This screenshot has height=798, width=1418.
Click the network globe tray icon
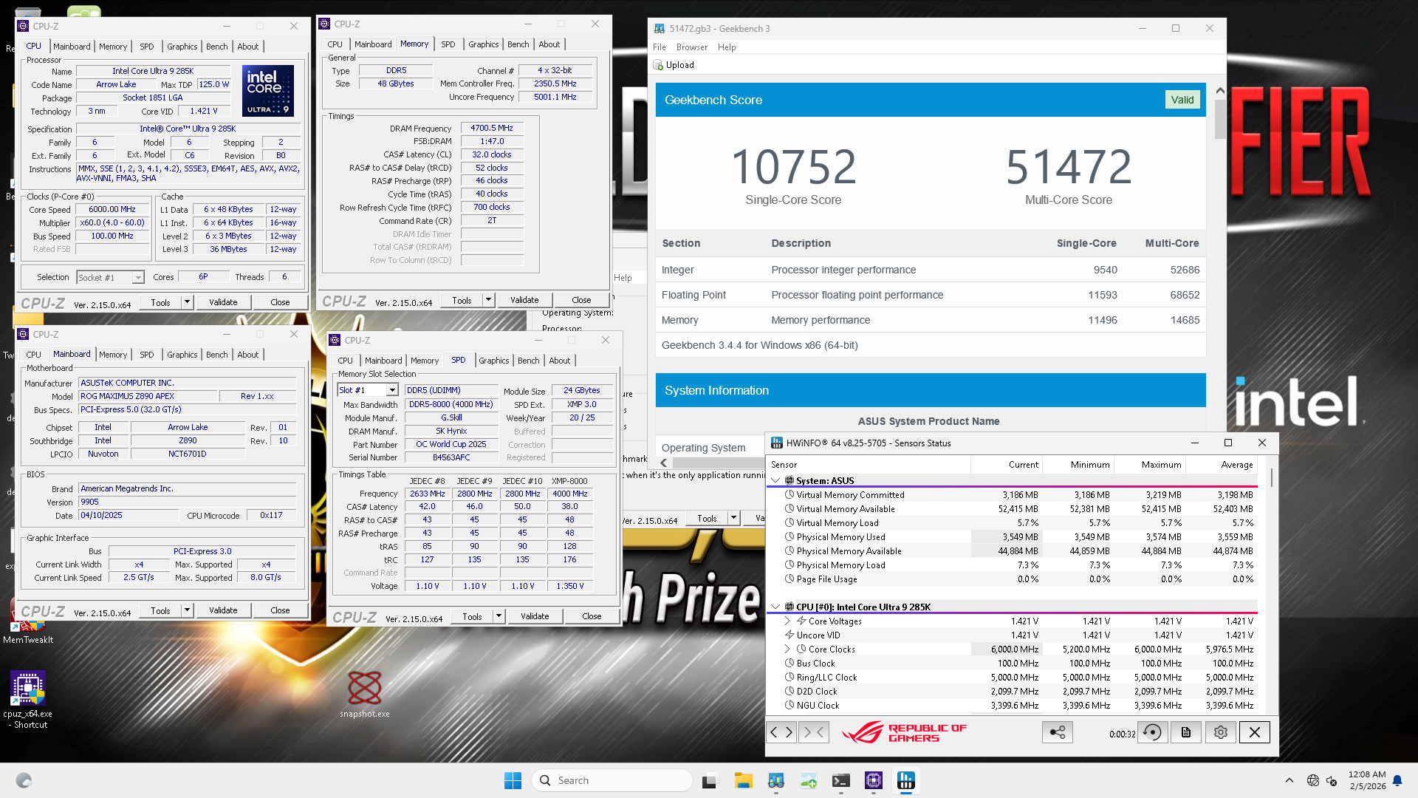point(1312,780)
